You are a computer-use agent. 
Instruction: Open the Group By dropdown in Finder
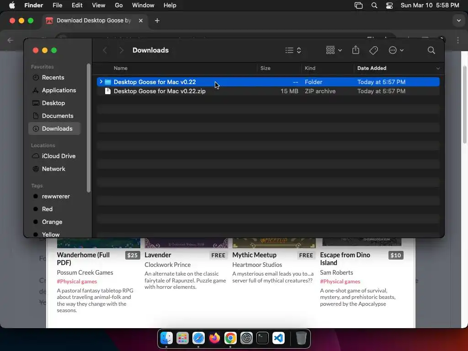pos(334,50)
